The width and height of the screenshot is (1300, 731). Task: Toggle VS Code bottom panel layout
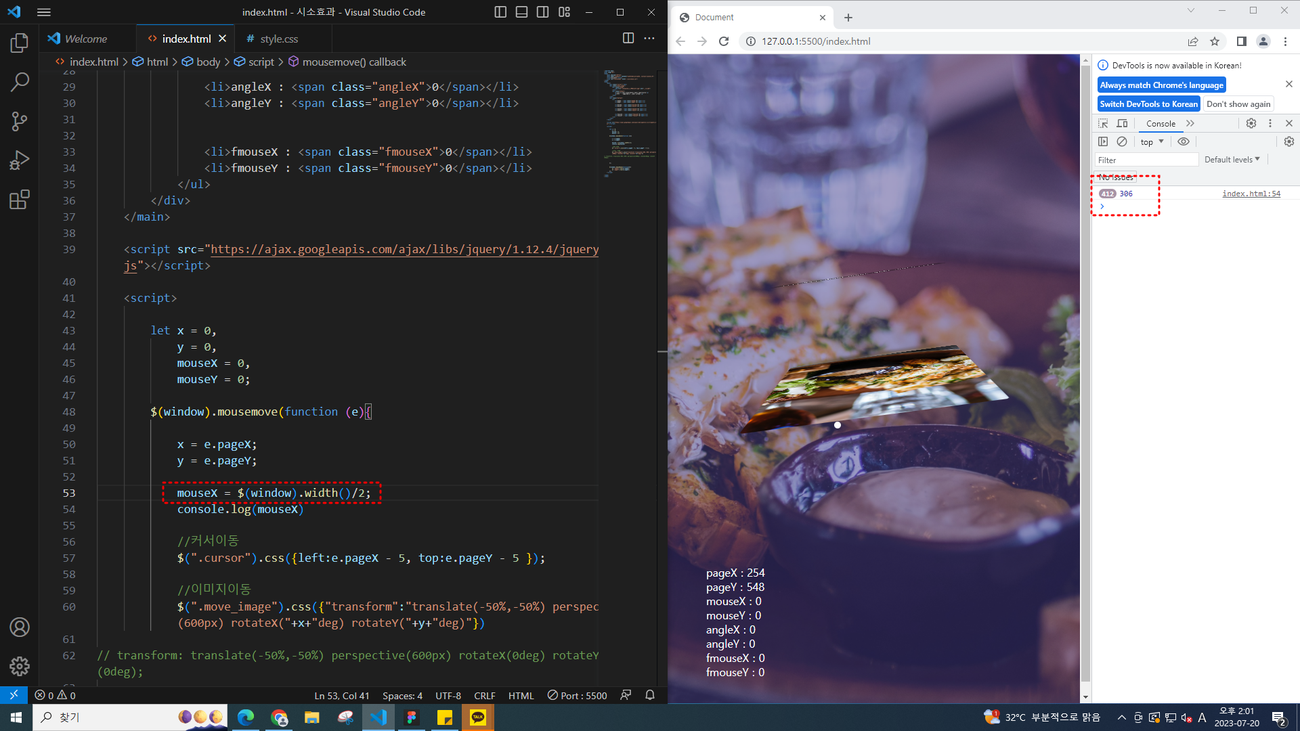521,12
